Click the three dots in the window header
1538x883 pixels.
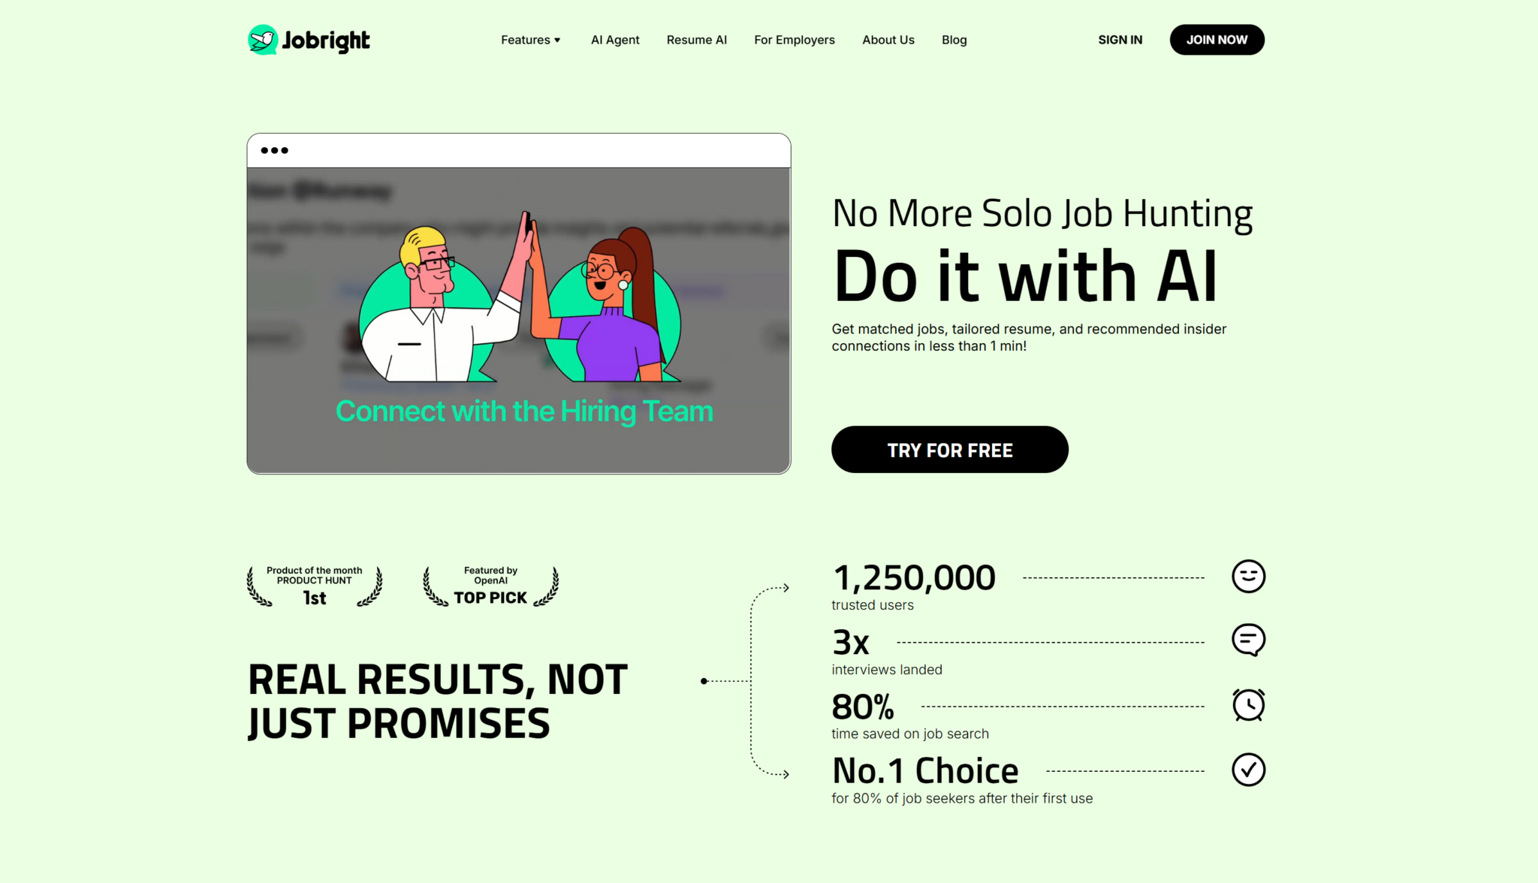point(274,150)
